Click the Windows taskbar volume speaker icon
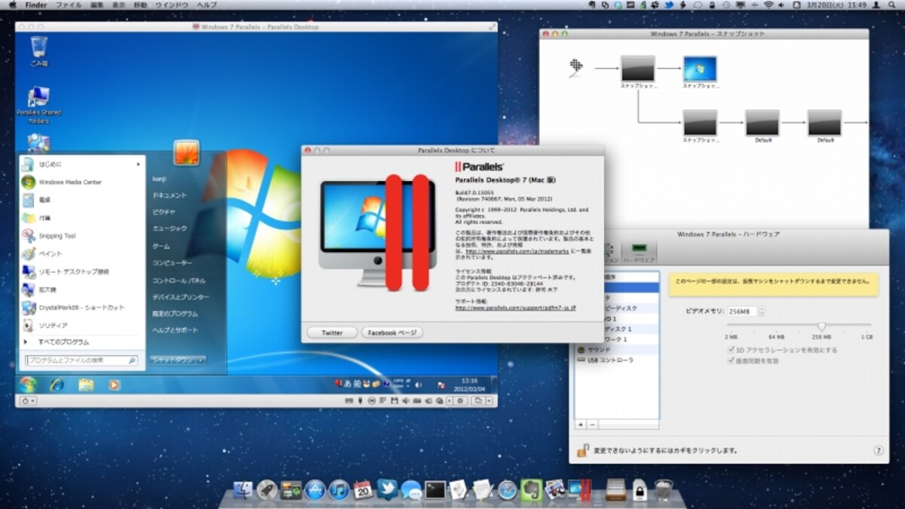The image size is (905, 509). [418, 385]
